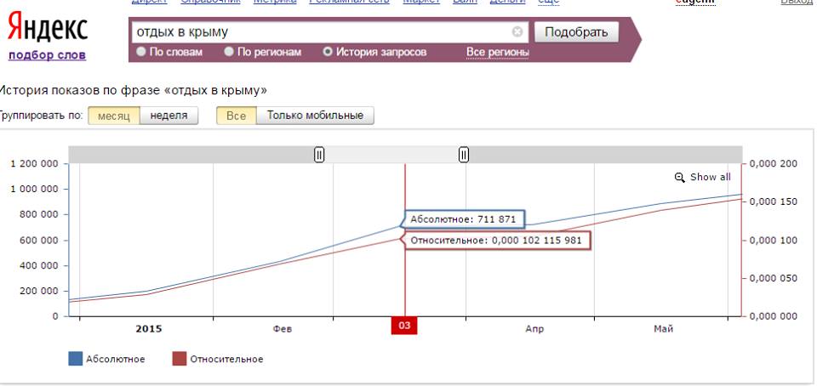This screenshot has height=386, width=817.
Task: Click the magnifier icon next to Show all
Action: click(x=679, y=178)
